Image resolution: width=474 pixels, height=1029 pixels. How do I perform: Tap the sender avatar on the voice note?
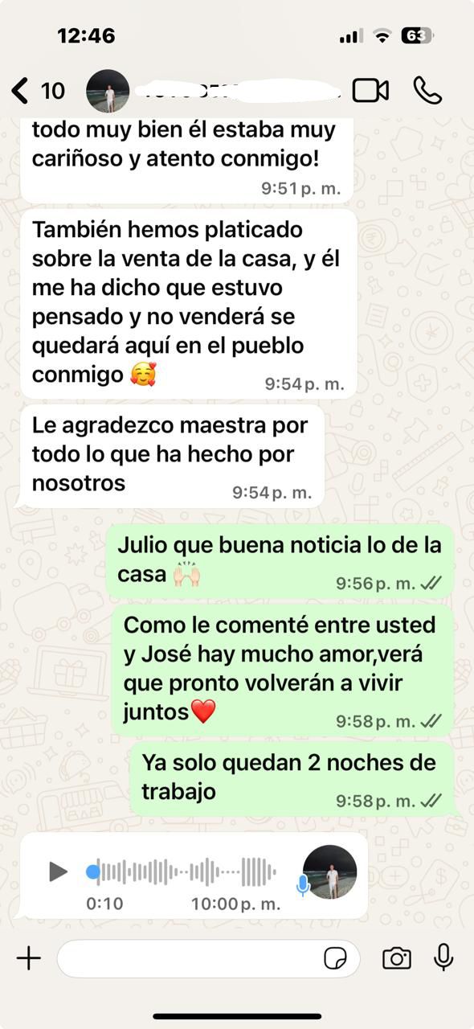pos(329,871)
